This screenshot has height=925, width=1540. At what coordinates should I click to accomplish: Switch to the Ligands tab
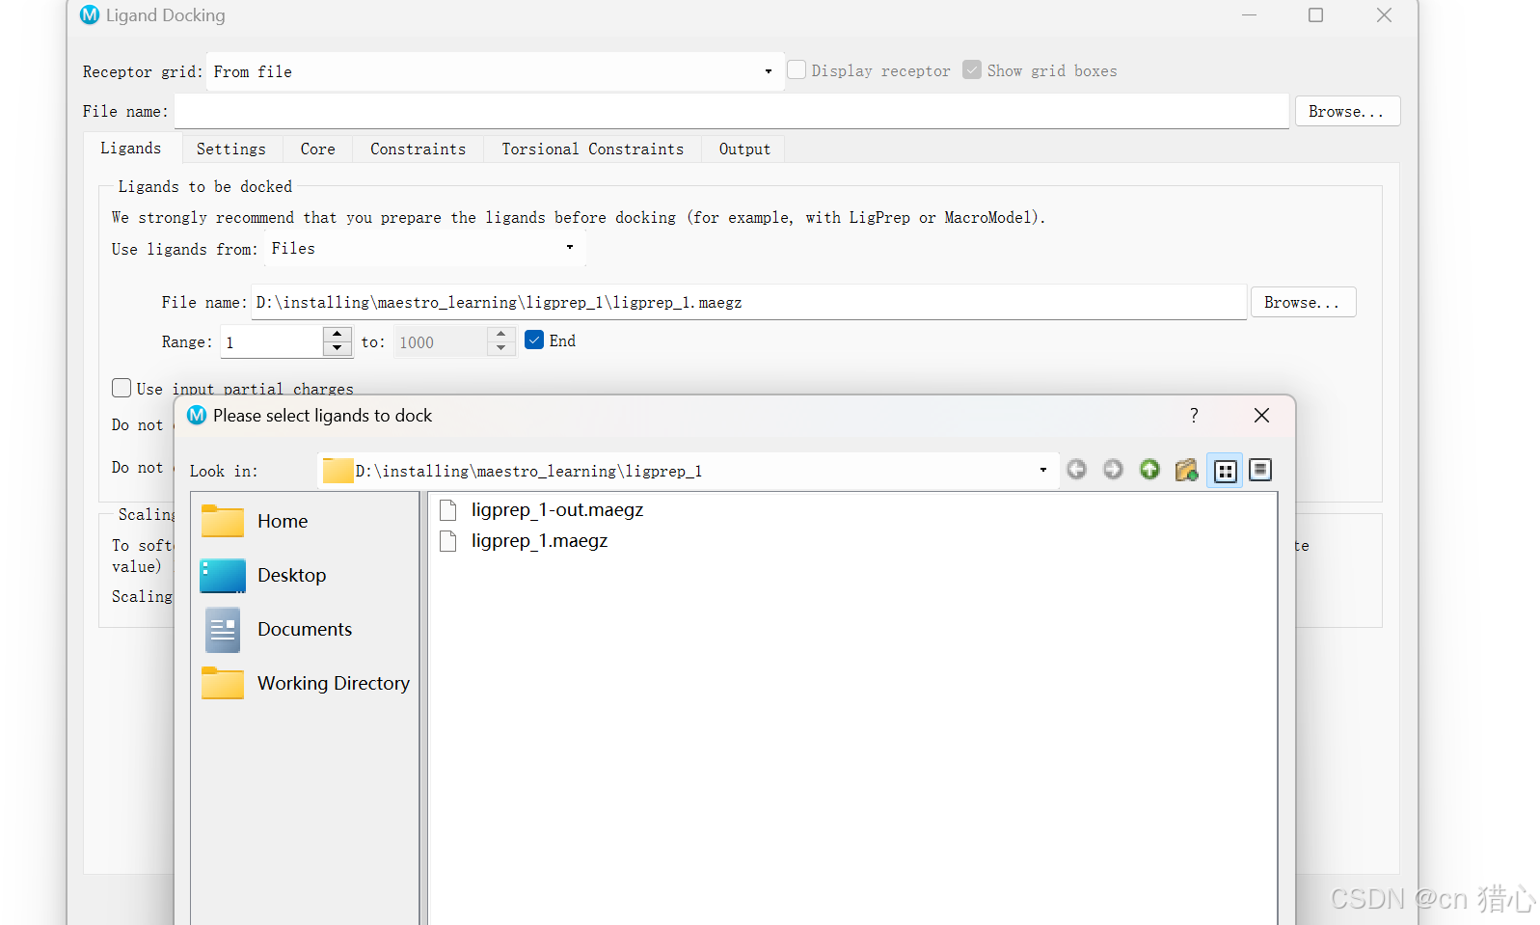131,148
